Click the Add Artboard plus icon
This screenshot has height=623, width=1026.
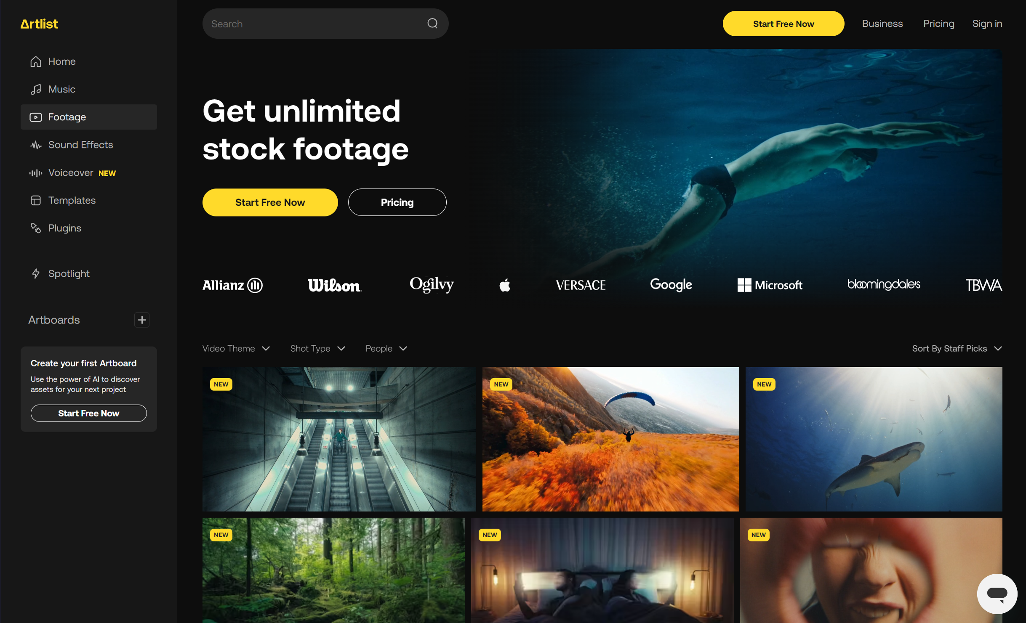click(142, 320)
